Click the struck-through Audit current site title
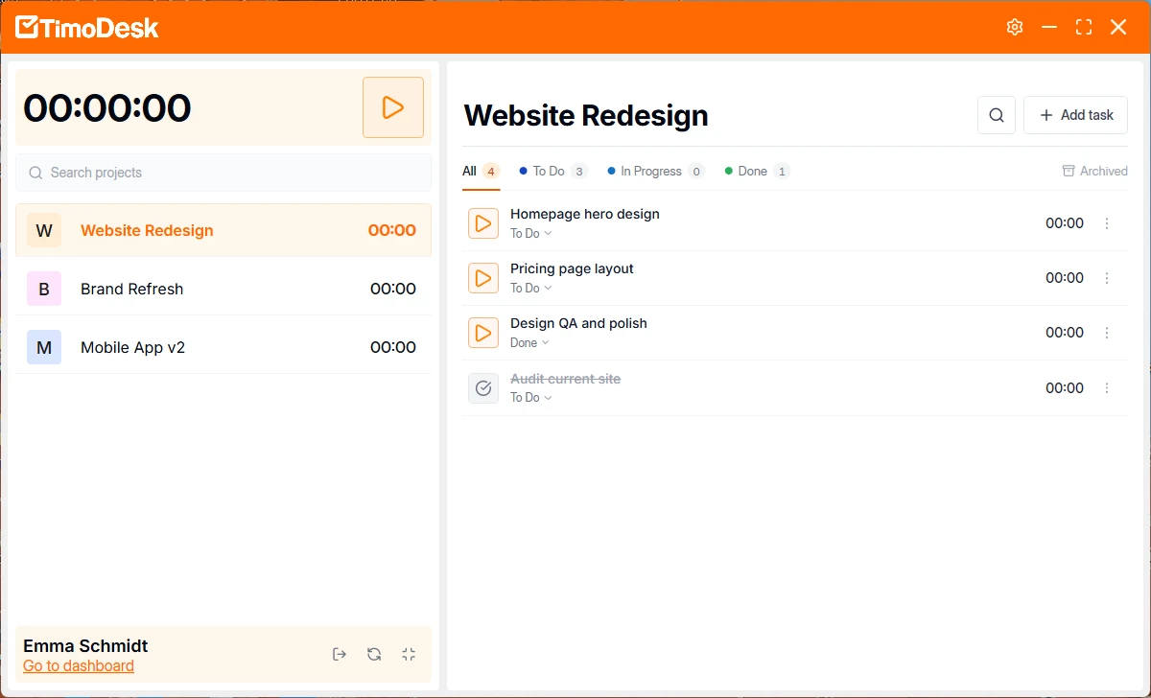1151x698 pixels. point(565,379)
